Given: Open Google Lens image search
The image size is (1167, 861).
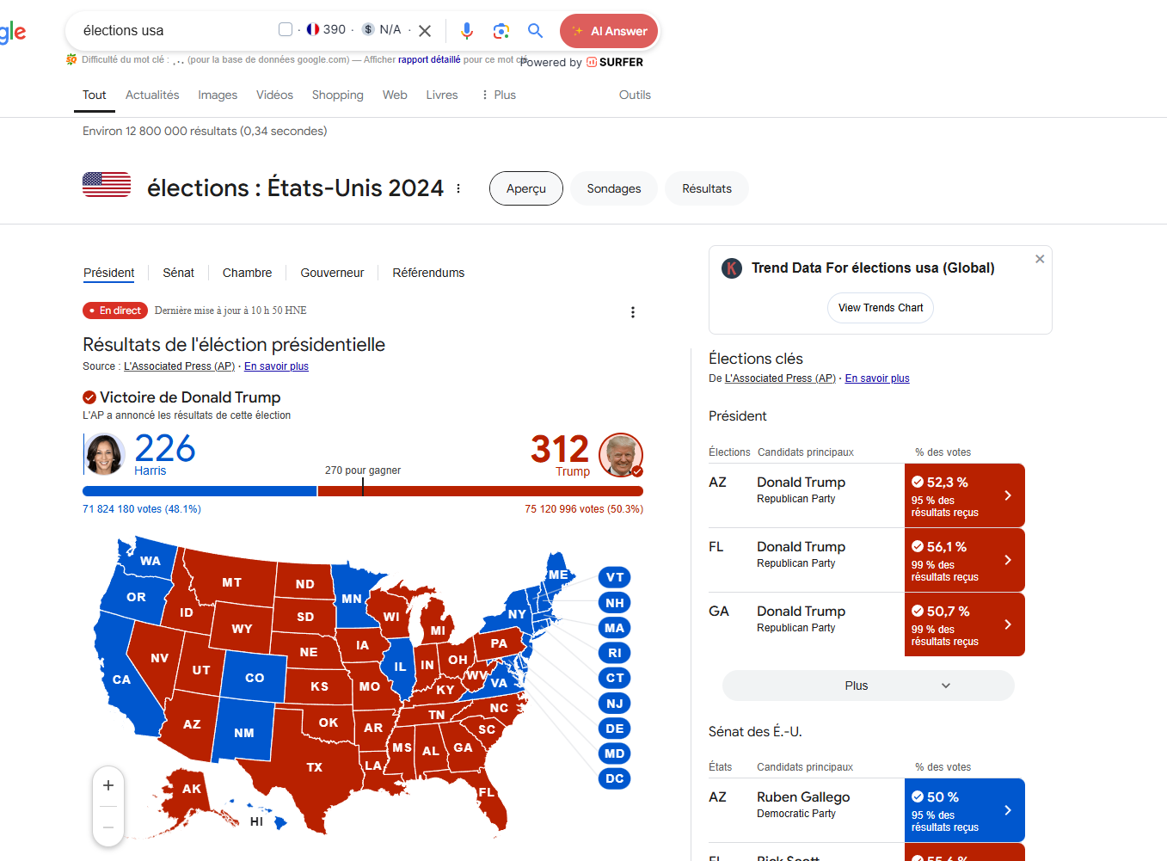Looking at the screenshot, I should (501, 31).
